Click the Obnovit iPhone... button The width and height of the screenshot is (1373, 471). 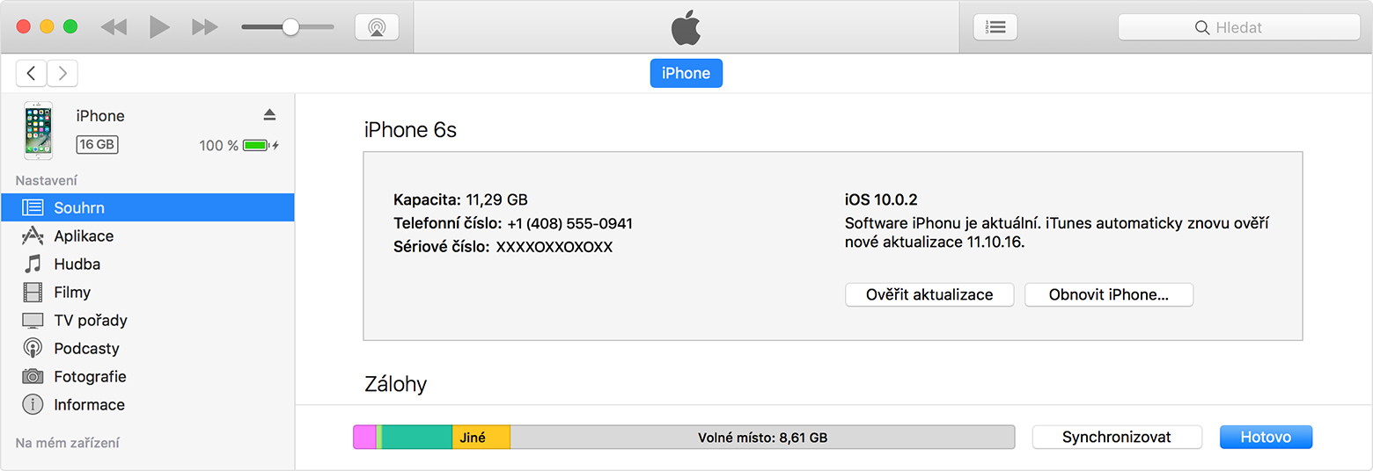click(x=1109, y=294)
